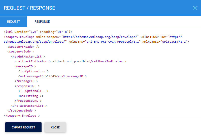Click the REQUEST / RESPONSE dialog title
This screenshot has height=136, width=201.
(x=29, y=8)
